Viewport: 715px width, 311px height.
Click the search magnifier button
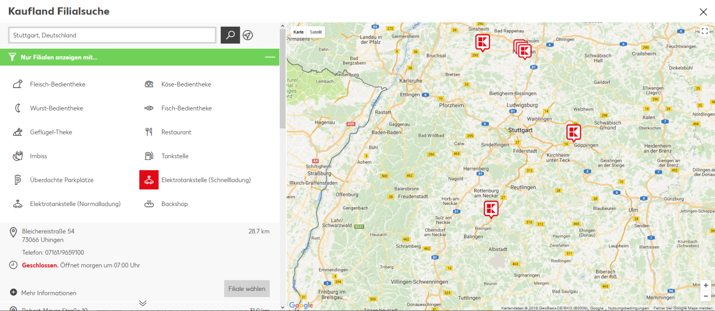pyautogui.click(x=230, y=35)
